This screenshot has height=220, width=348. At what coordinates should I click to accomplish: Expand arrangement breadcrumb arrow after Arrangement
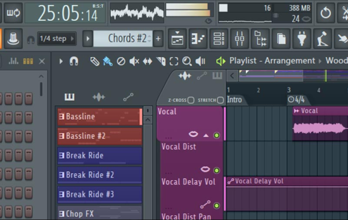pos(320,61)
